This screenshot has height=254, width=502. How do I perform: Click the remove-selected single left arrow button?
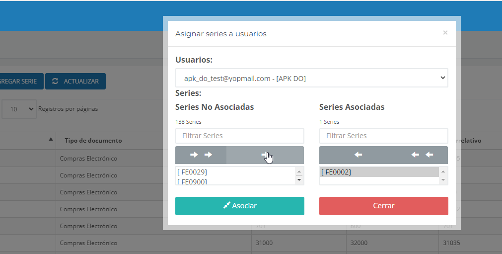click(358, 155)
